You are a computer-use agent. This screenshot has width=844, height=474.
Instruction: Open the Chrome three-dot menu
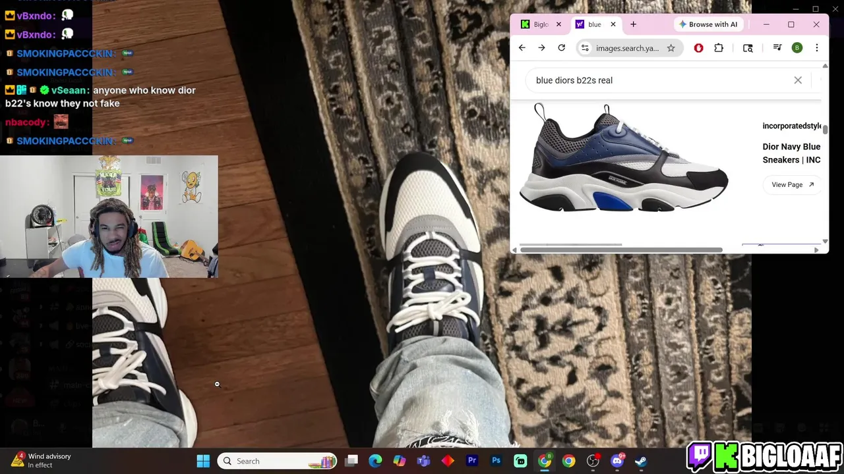pyautogui.click(x=816, y=47)
